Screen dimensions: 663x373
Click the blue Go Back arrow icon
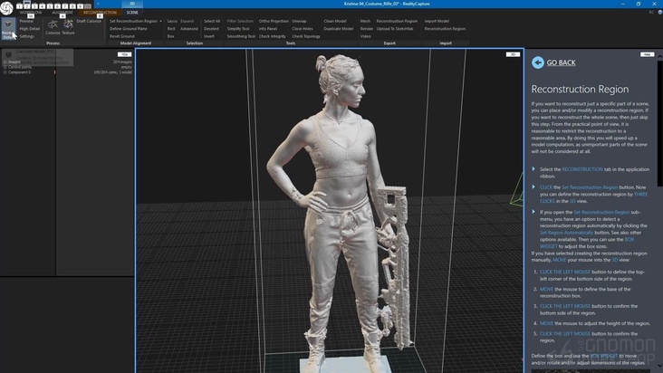(537, 62)
